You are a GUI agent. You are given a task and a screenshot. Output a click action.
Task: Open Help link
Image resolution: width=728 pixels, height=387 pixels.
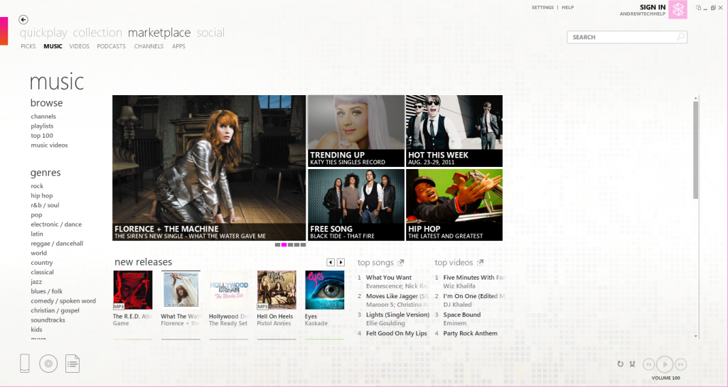click(568, 7)
